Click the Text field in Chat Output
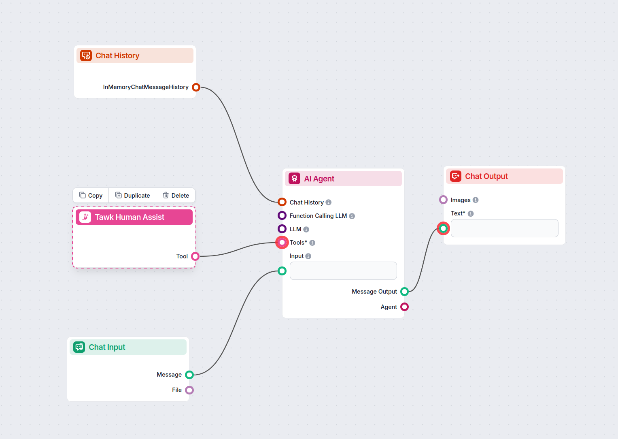The height and width of the screenshot is (439, 618). (504, 228)
